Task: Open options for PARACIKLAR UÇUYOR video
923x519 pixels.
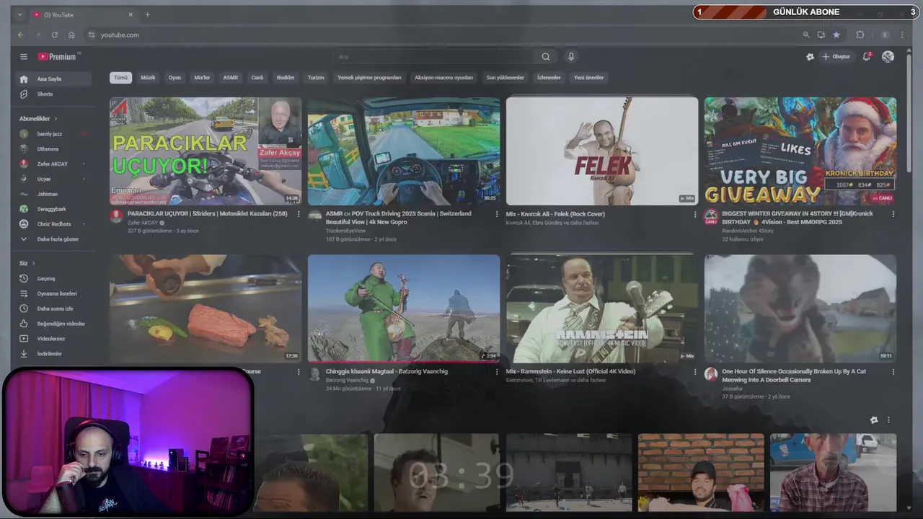Action: tap(299, 214)
